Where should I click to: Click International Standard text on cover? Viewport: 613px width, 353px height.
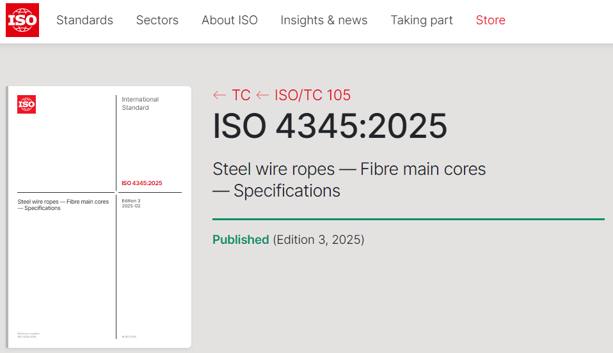point(140,103)
